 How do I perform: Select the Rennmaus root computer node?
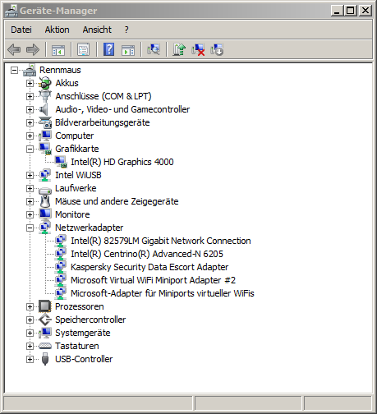60,70
